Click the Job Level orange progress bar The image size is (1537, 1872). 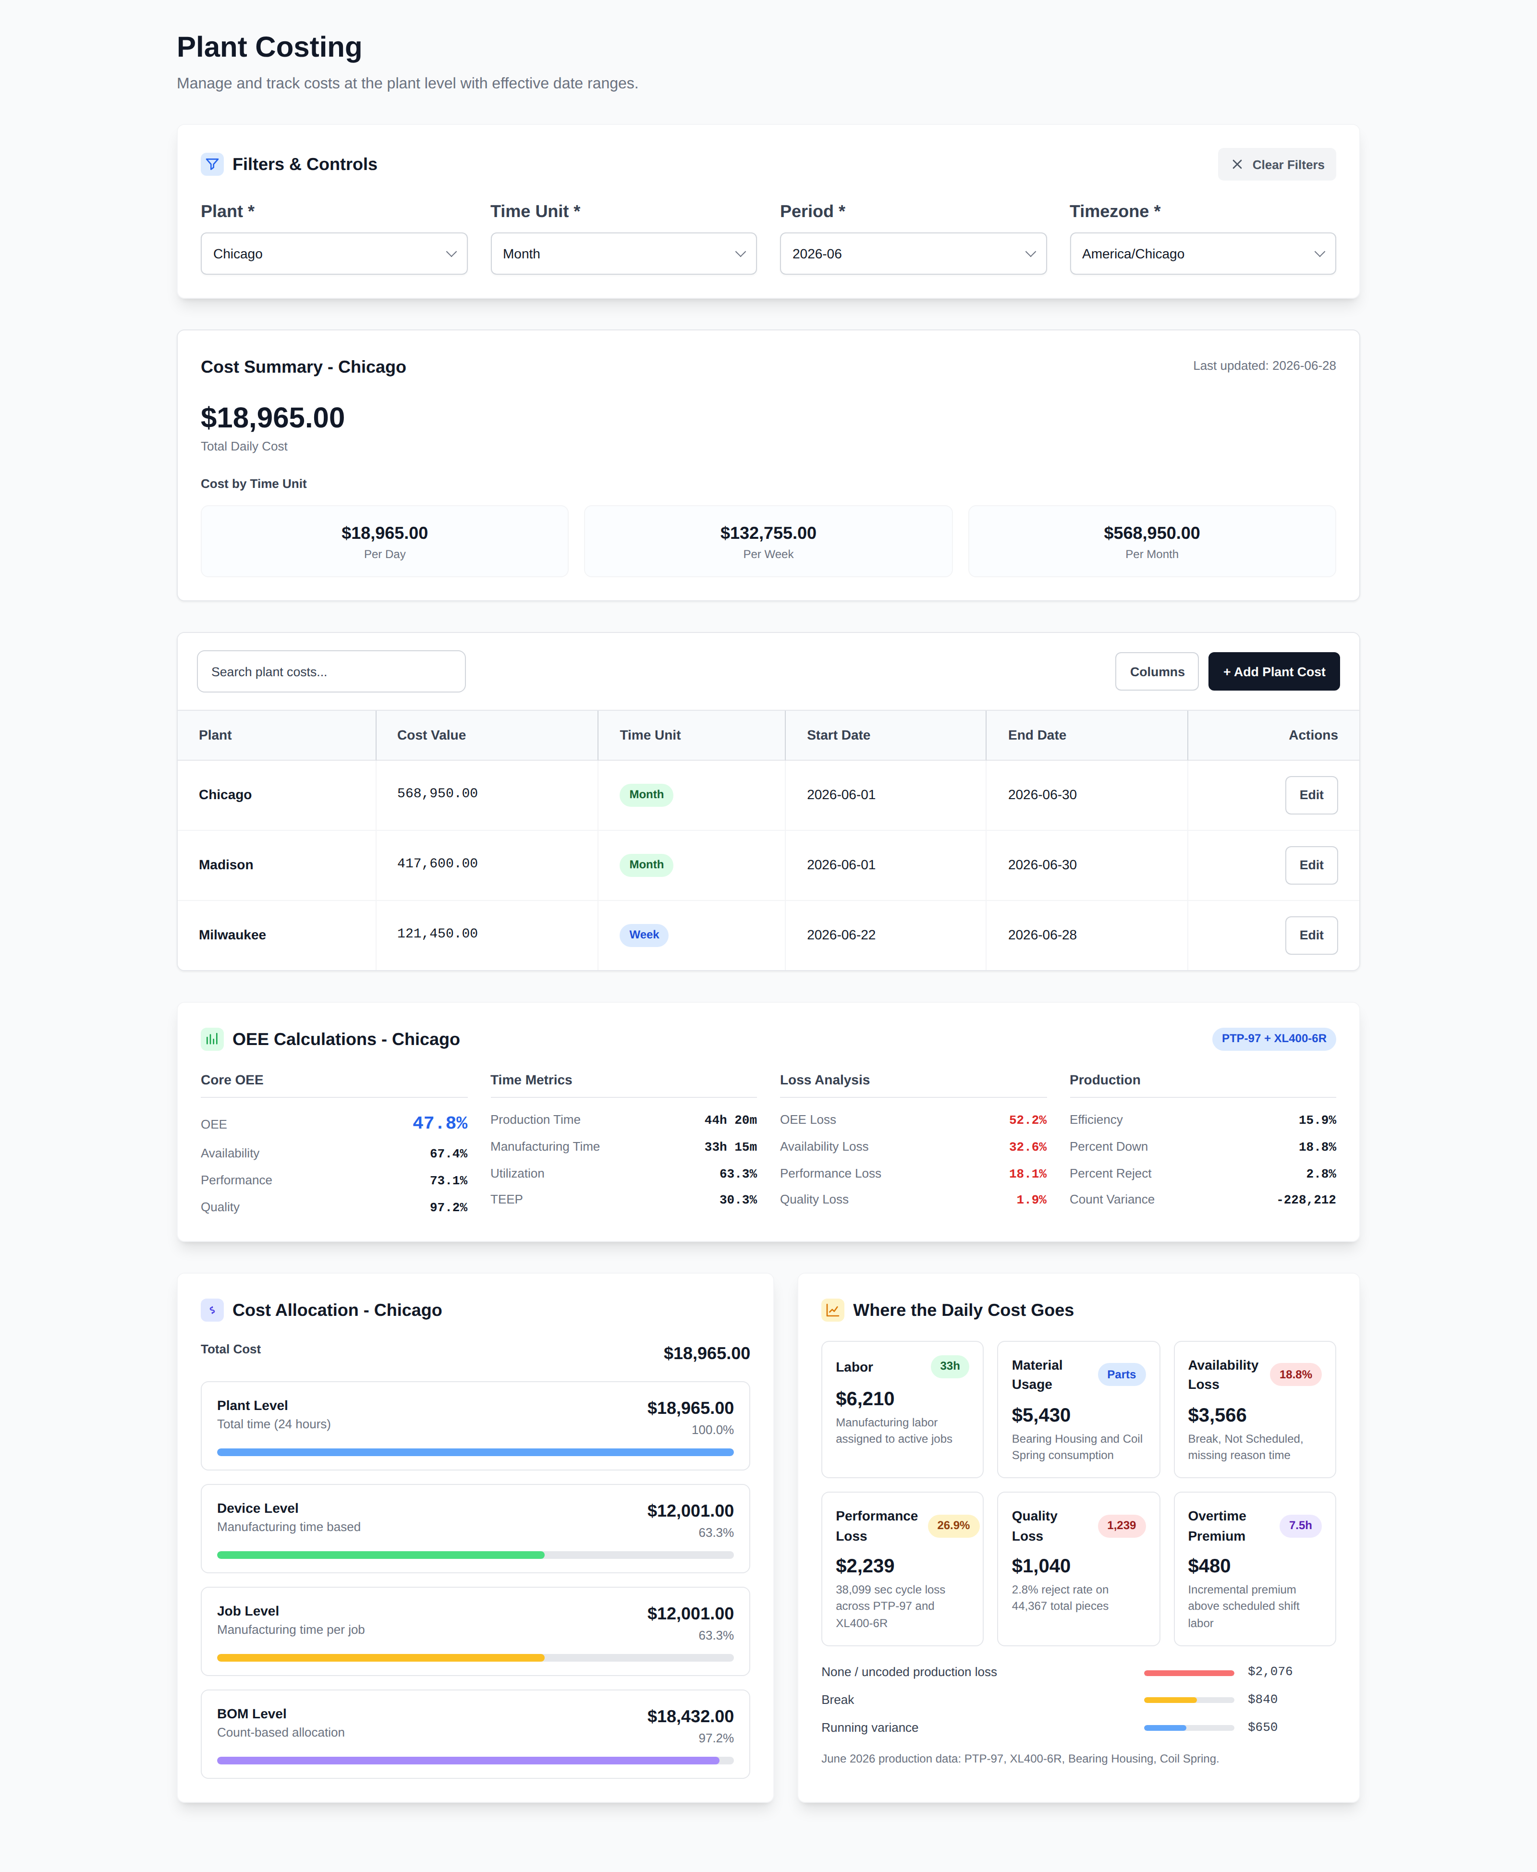point(381,1658)
